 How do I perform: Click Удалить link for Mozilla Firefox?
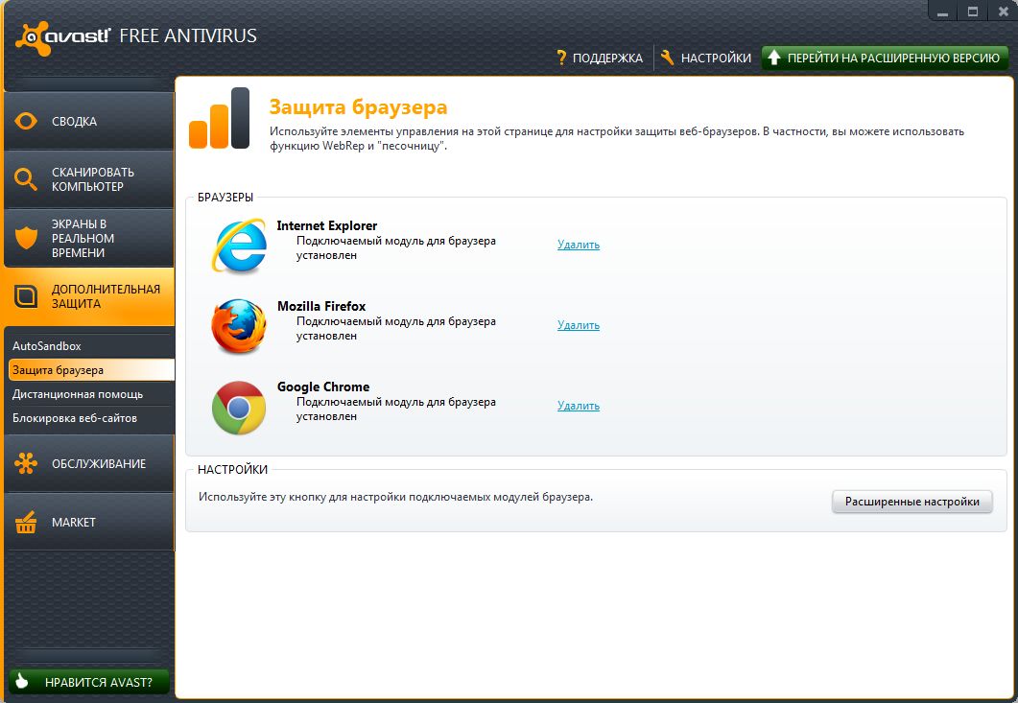pos(579,325)
